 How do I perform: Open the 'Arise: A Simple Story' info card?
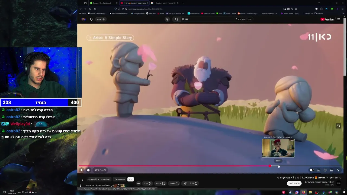pos(110,38)
